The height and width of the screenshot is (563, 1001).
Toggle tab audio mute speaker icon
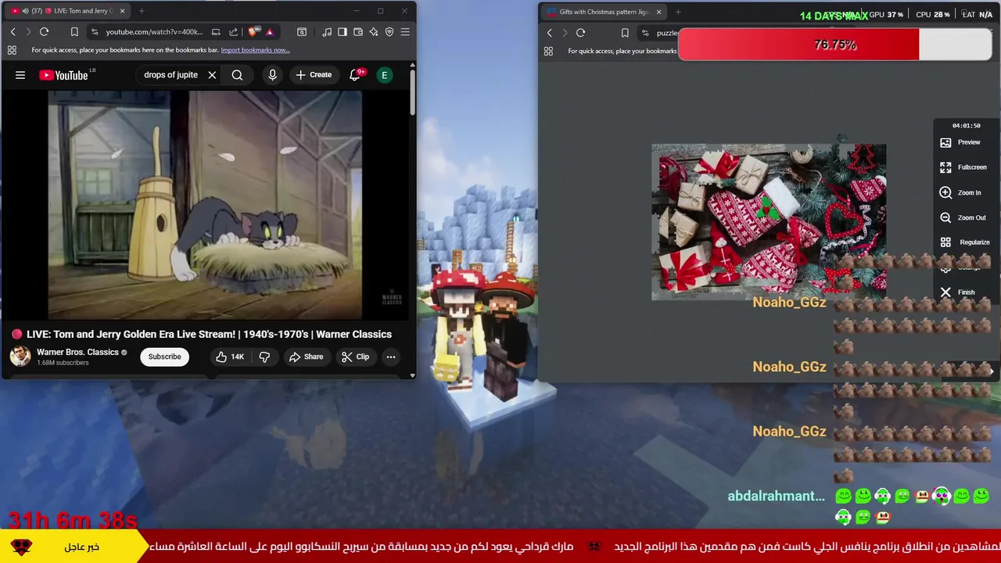26,11
